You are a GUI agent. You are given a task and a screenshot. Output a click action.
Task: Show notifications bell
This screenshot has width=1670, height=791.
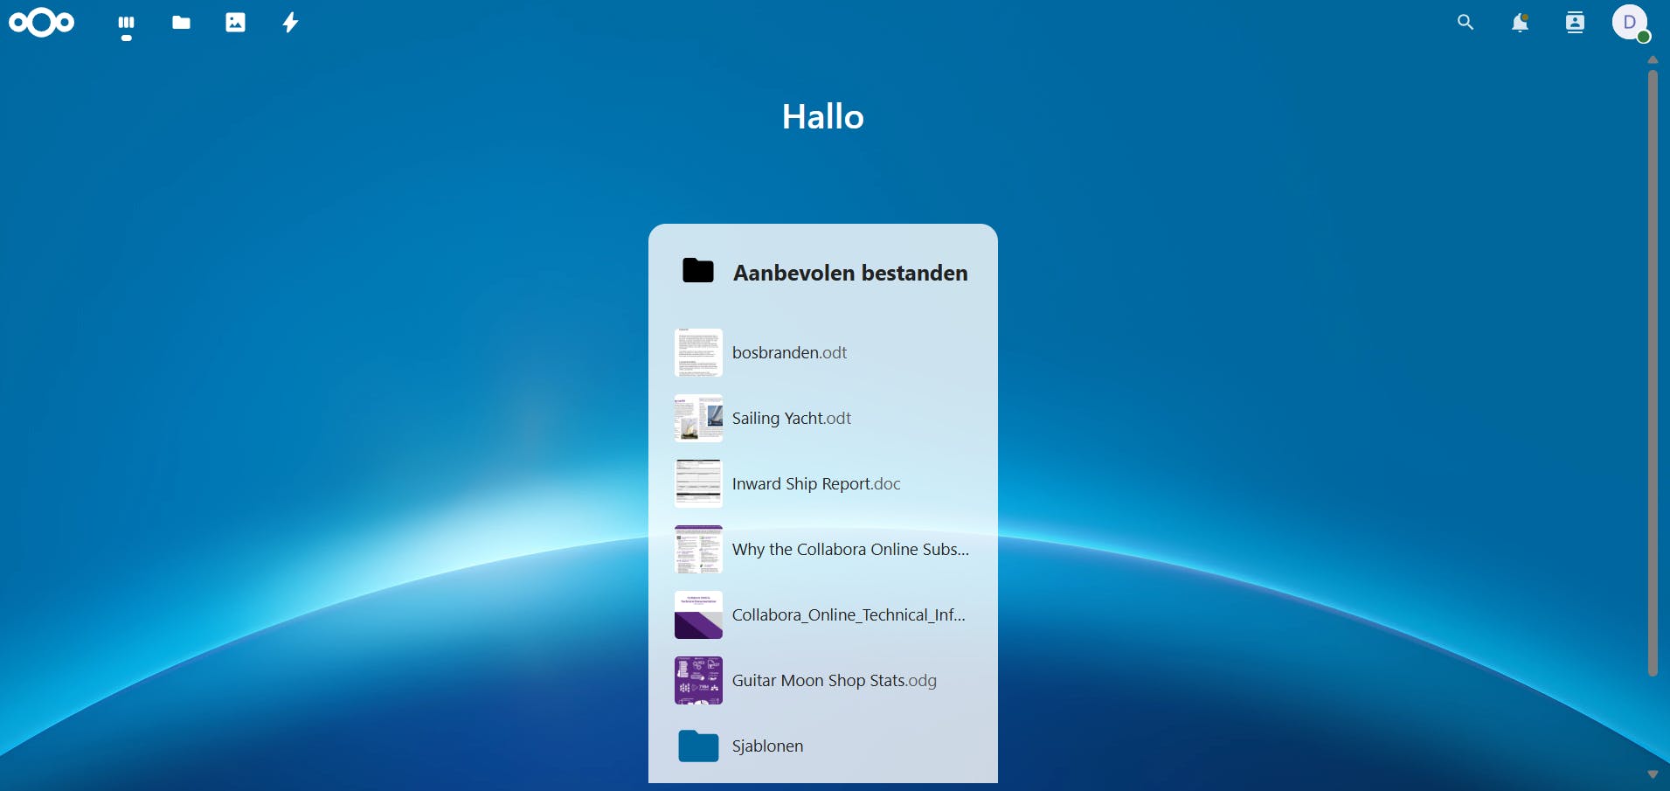tap(1521, 23)
